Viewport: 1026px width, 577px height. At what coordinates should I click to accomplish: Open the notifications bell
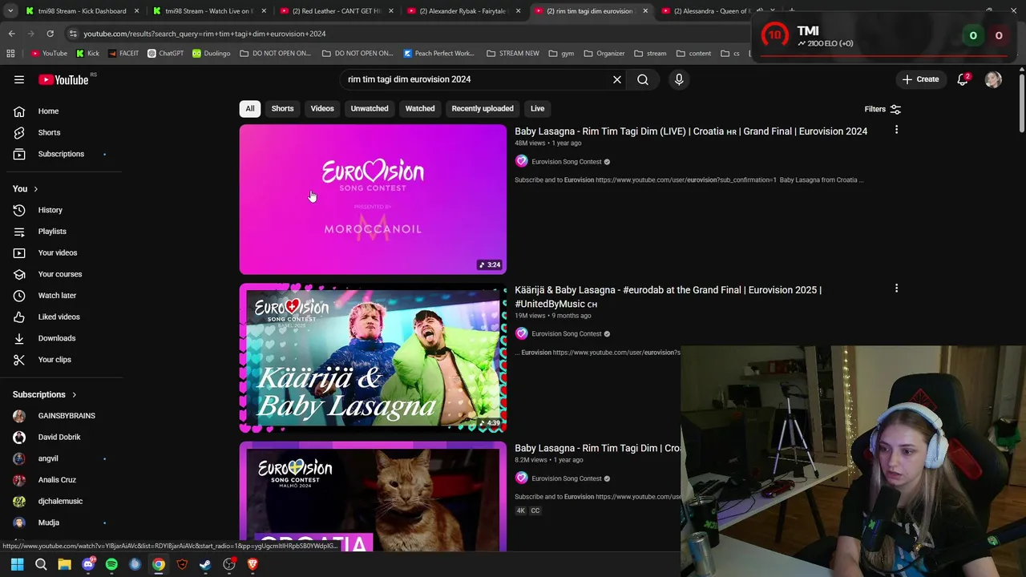point(963,79)
